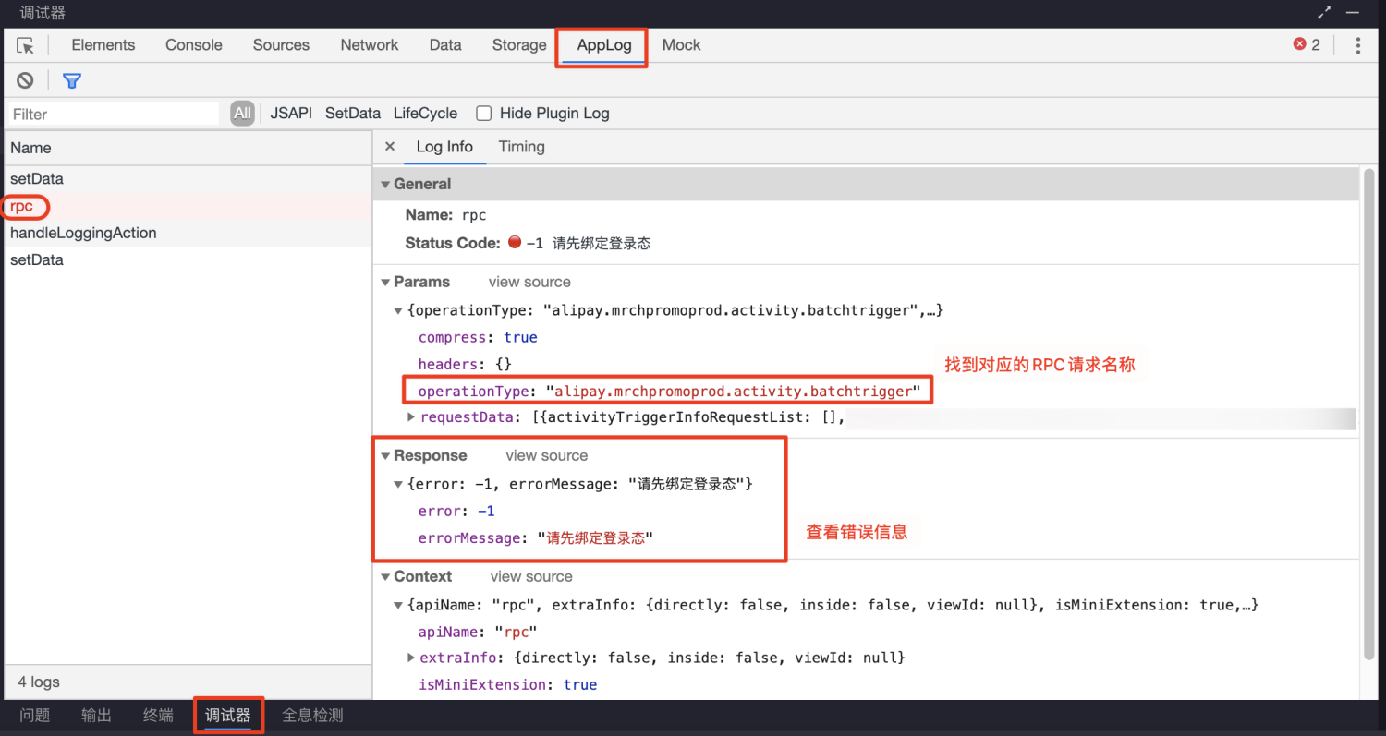Select the rpc log entry
Screen dimensions: 1386x736
pyautogui.click(x=188, y=206)
